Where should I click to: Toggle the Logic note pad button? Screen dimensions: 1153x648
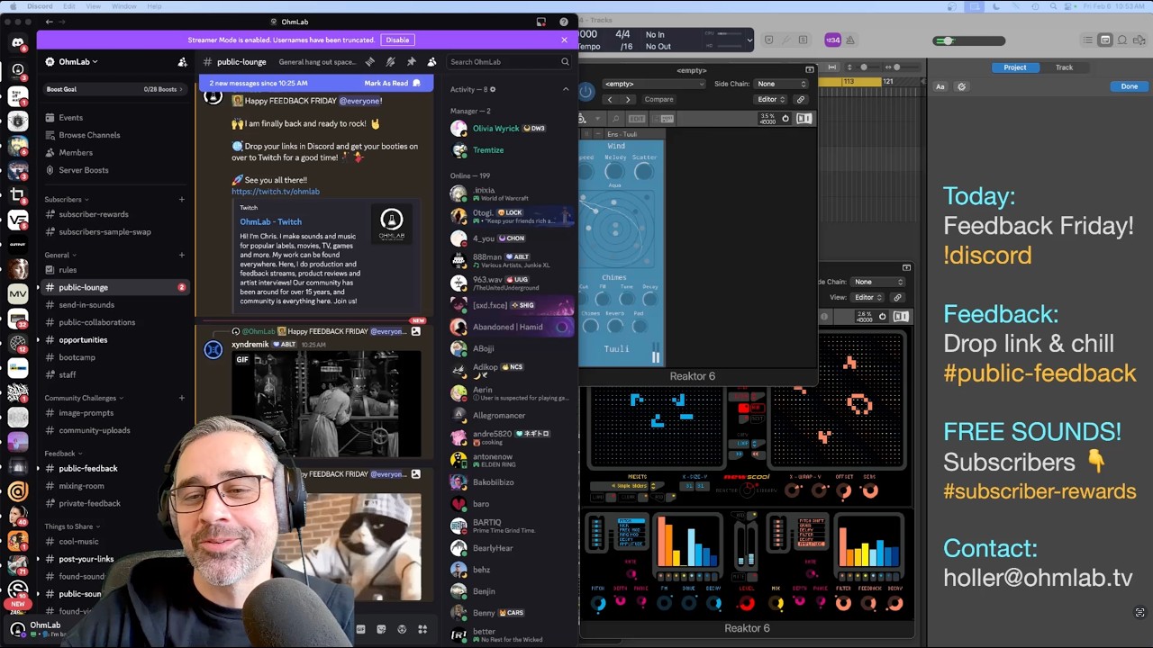click(x=1105, y=40)
